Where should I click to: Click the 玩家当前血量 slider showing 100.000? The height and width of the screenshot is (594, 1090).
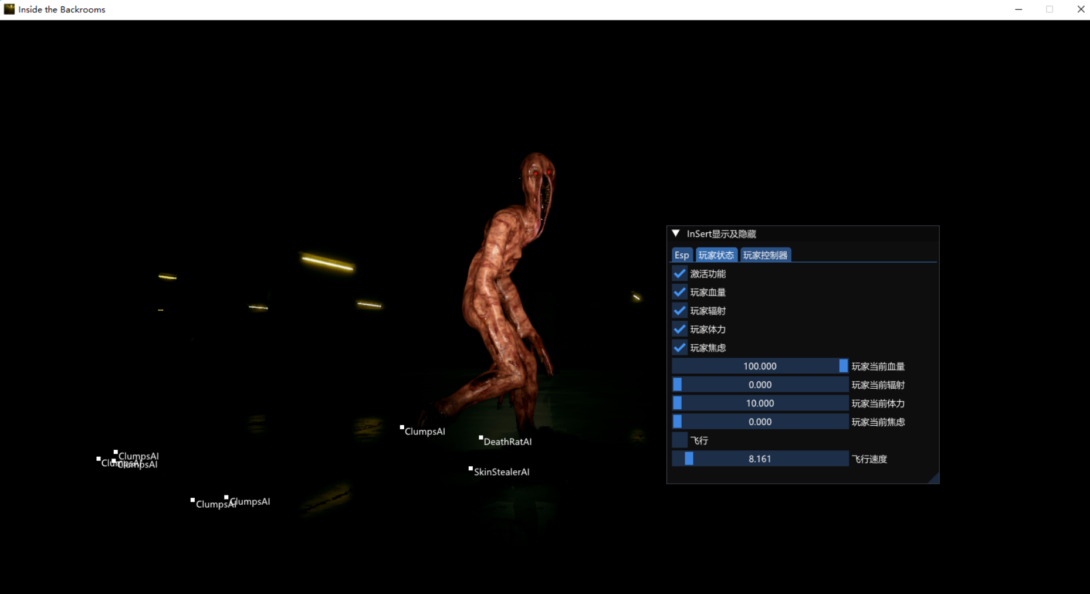click(x=760, y=366)
